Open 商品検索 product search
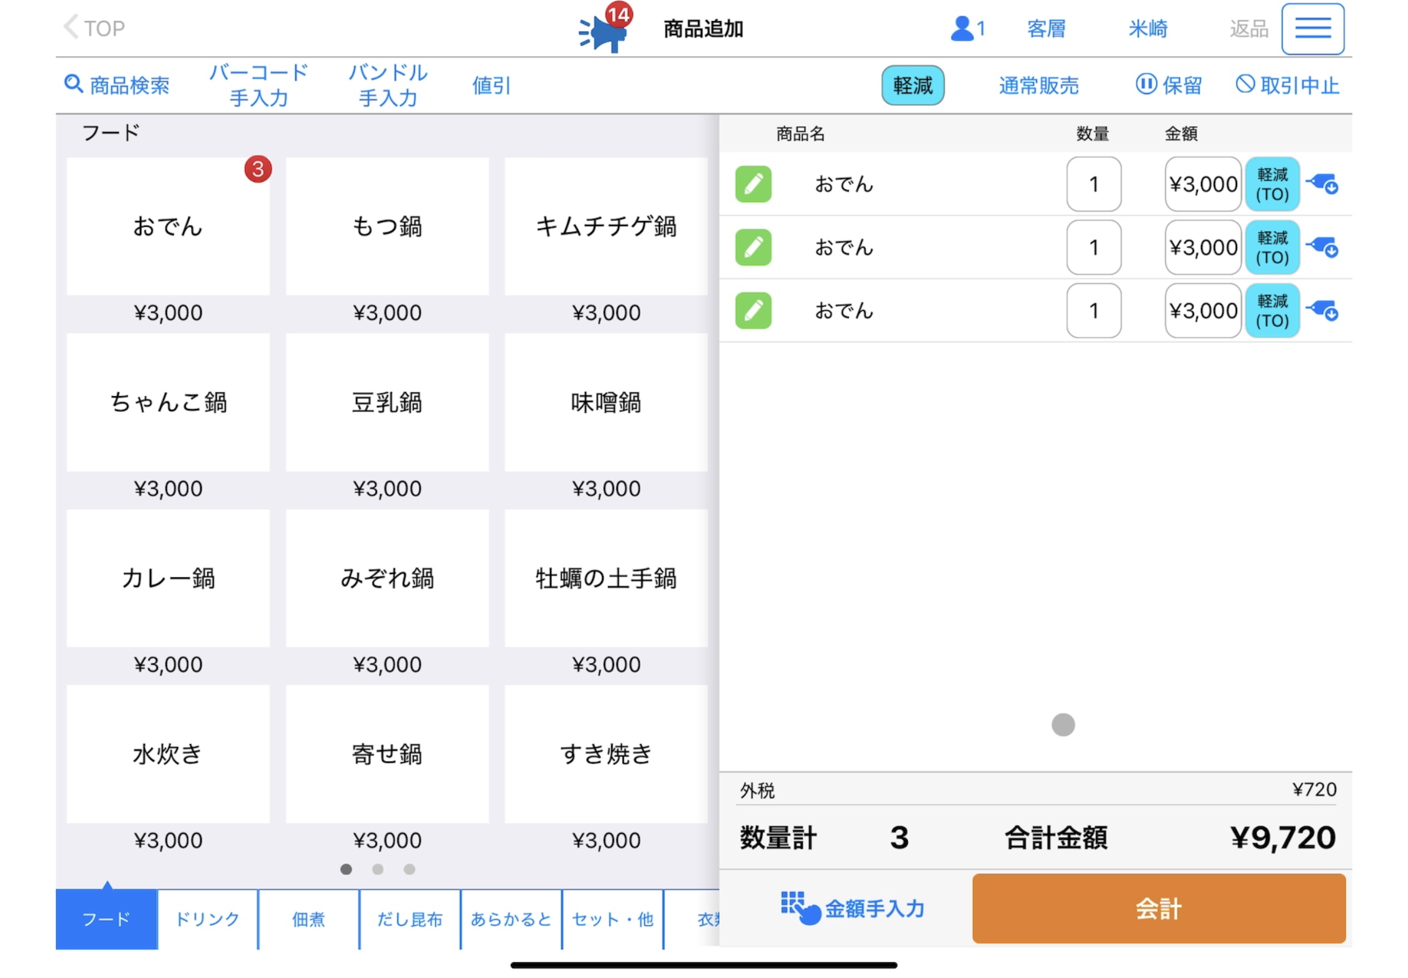The width and height of the screenshot is (1408, 978). [x=117, y=85]
